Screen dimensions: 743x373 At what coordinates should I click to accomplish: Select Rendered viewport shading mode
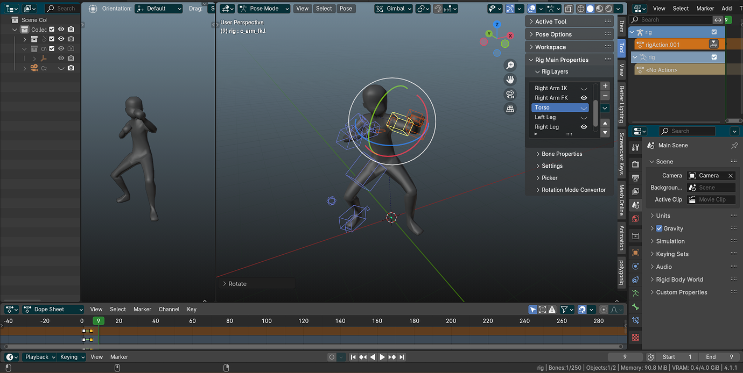[608, 9]
